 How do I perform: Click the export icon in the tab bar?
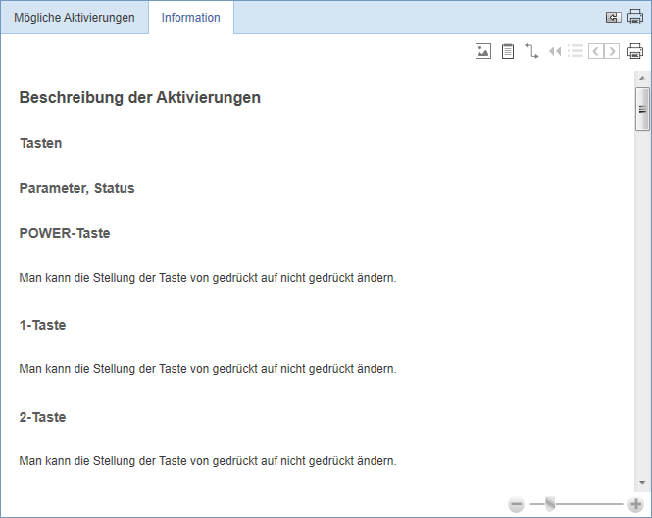[x=613, y=17]
